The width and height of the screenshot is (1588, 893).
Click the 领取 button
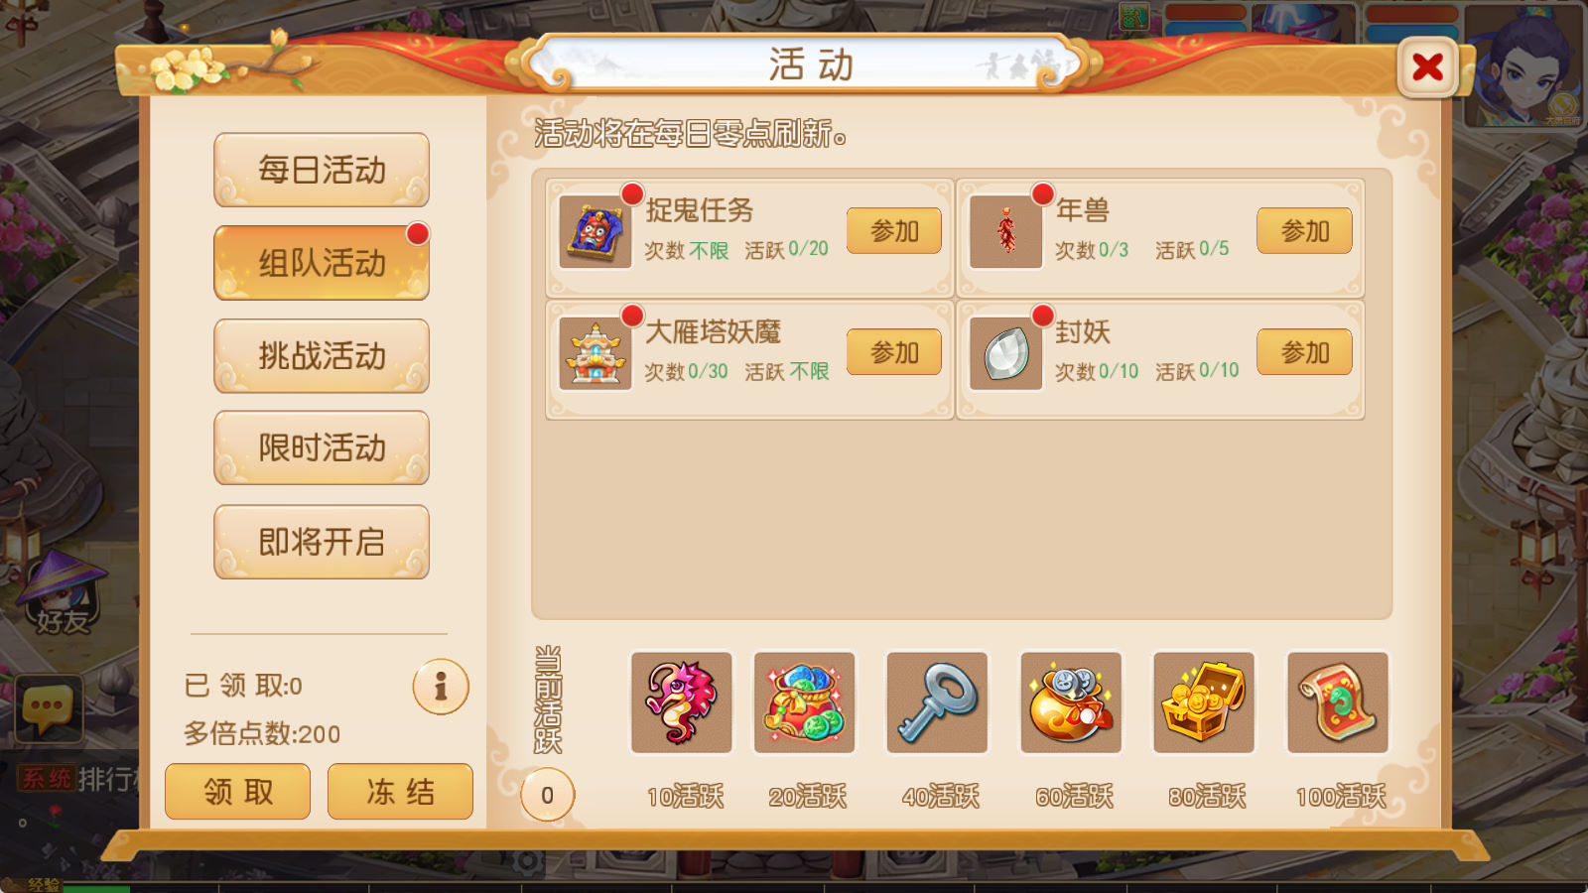pyautogui.click(x=238, y=792)
